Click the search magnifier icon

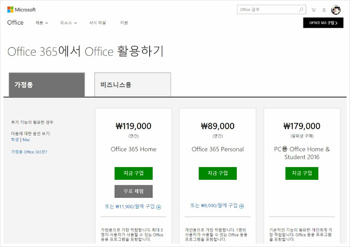301,10
